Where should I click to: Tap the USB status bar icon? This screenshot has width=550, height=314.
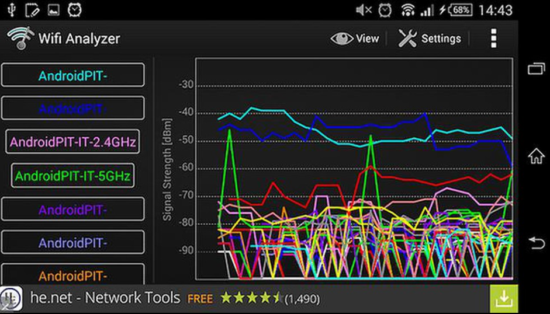tap(12, 10)
